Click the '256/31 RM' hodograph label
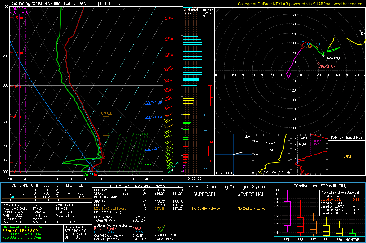The height and width of the screenshot is (243, 366). [x=327, y=67]
